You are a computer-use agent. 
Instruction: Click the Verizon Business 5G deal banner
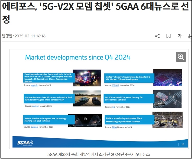pos(49,99)
